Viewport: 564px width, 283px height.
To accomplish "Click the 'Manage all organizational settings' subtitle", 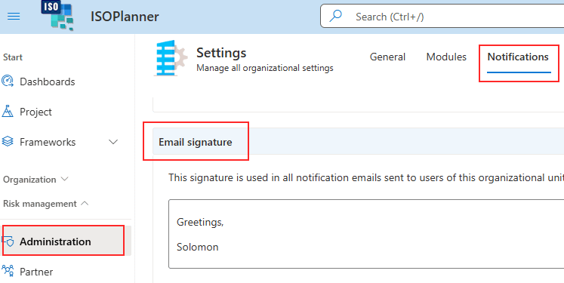I will [265, 68].
